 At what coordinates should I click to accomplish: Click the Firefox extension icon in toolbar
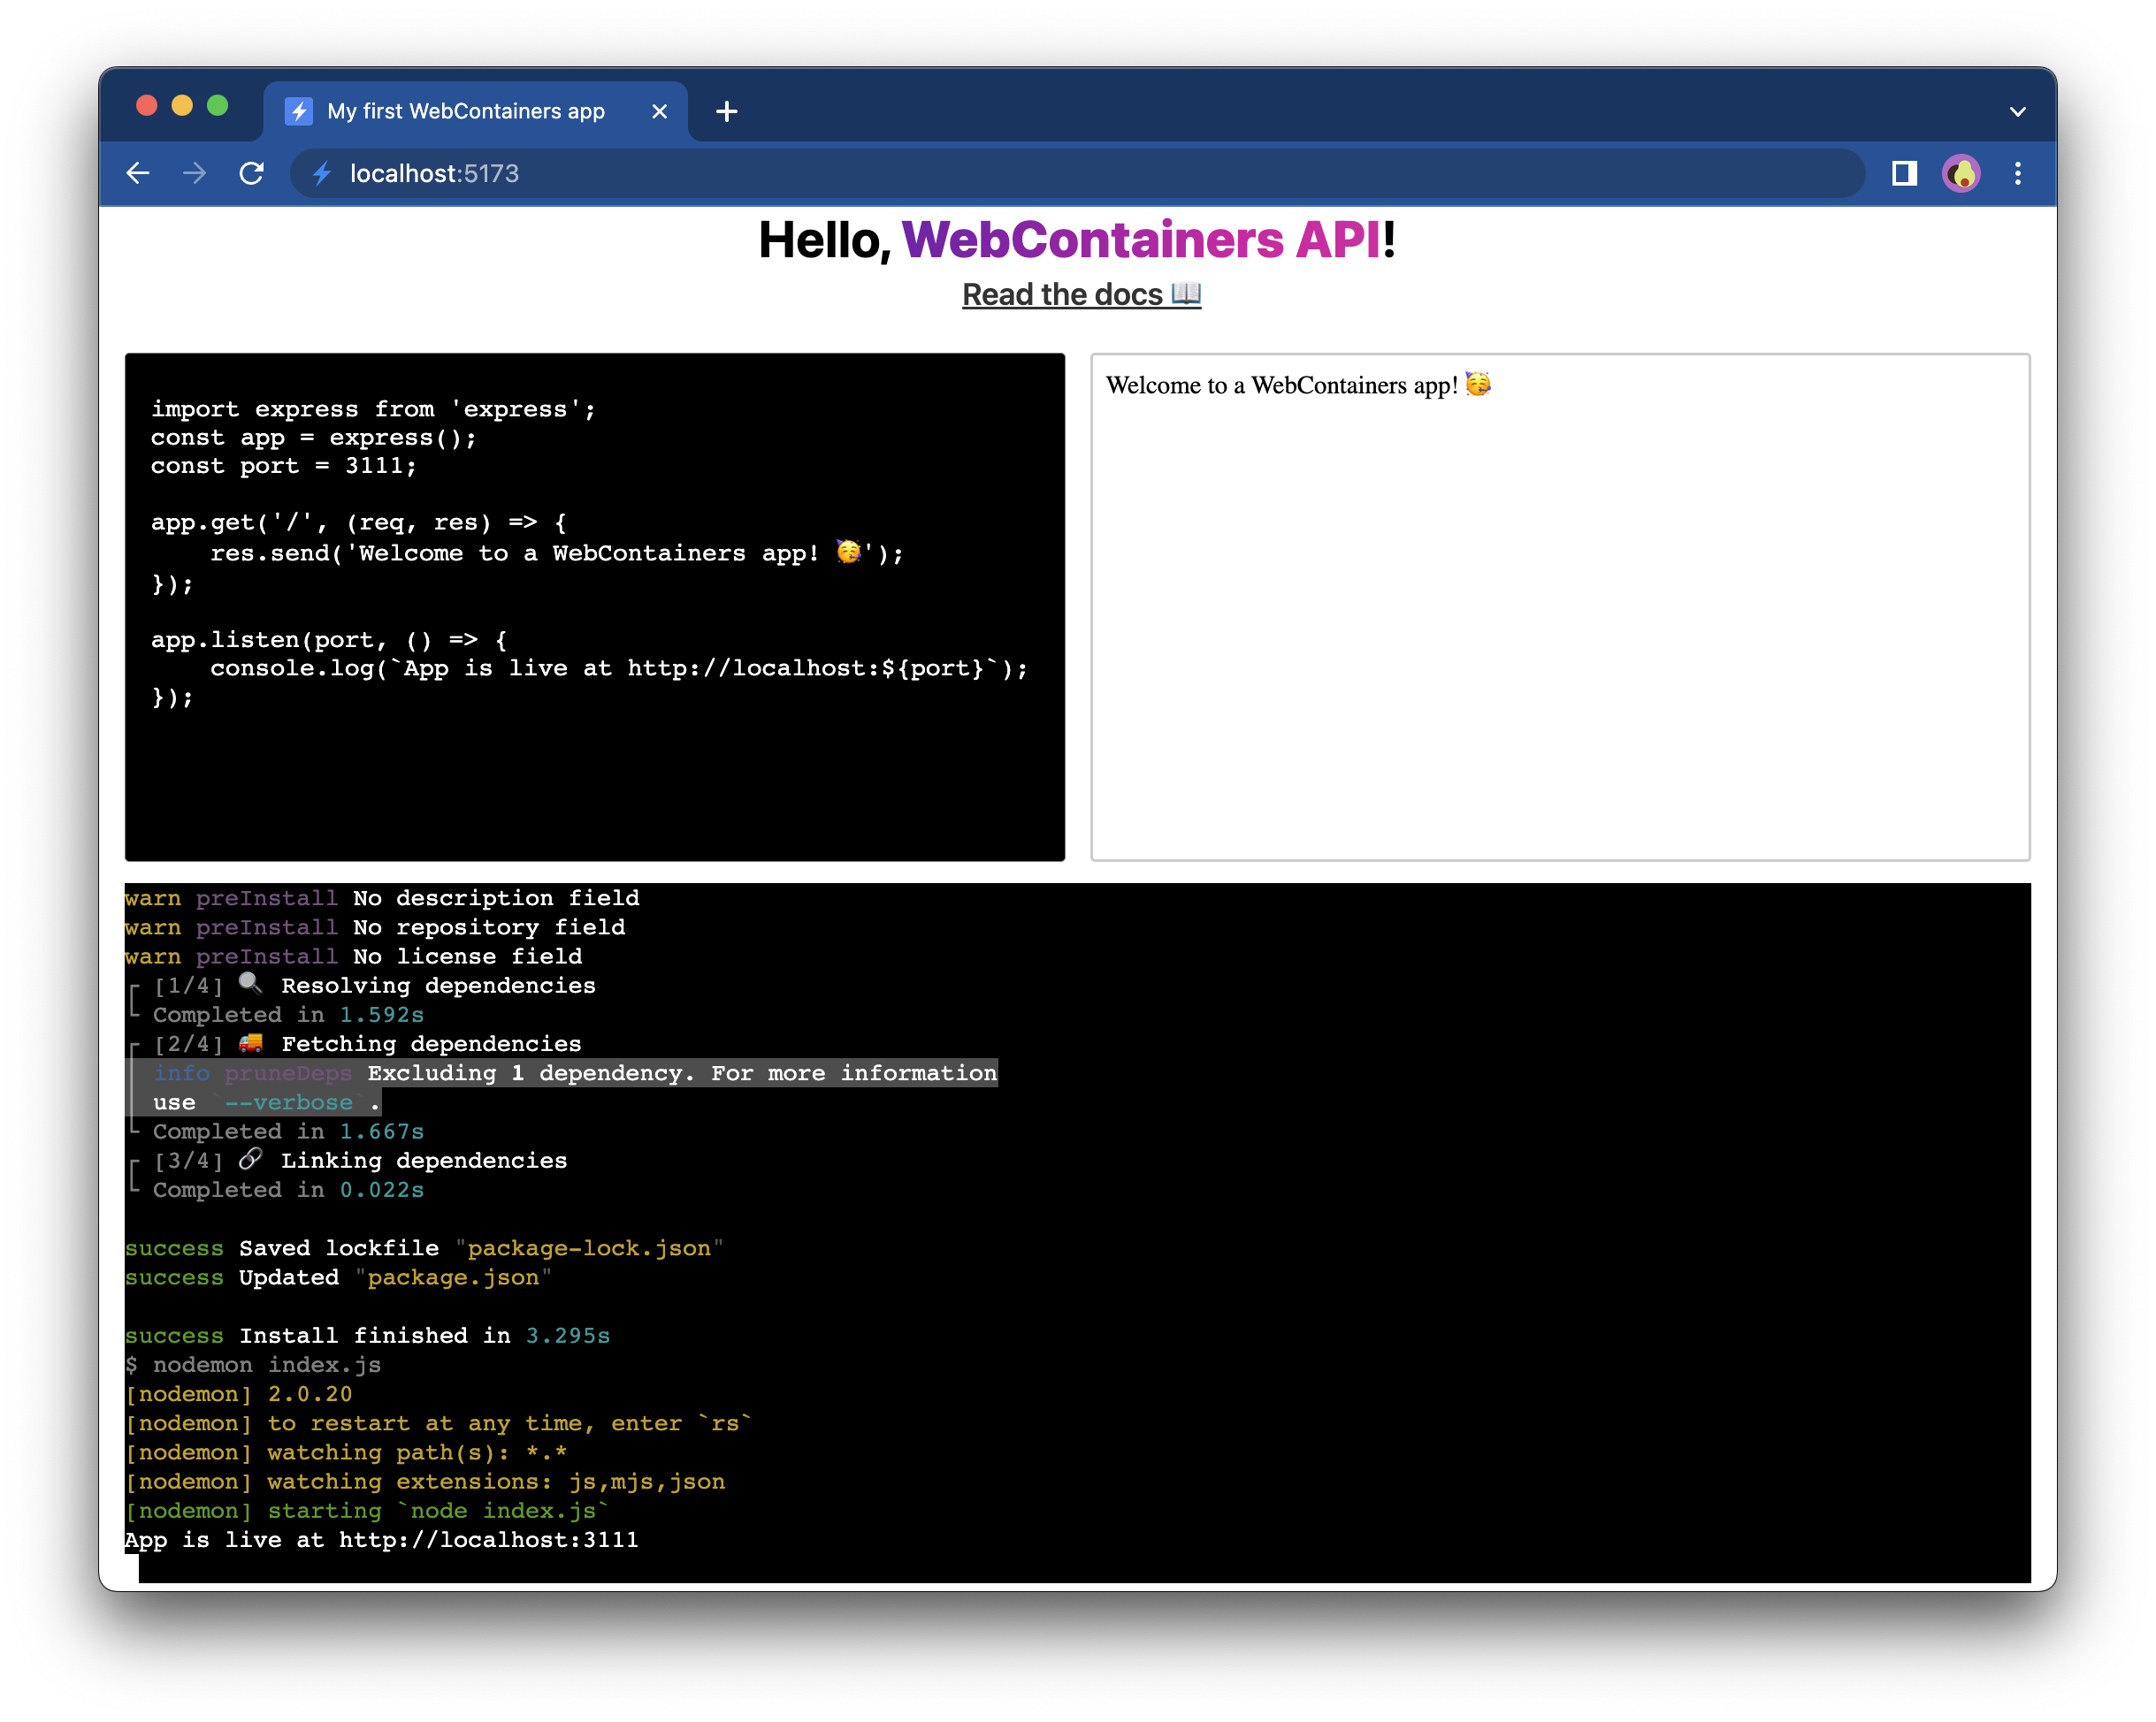1961,172
